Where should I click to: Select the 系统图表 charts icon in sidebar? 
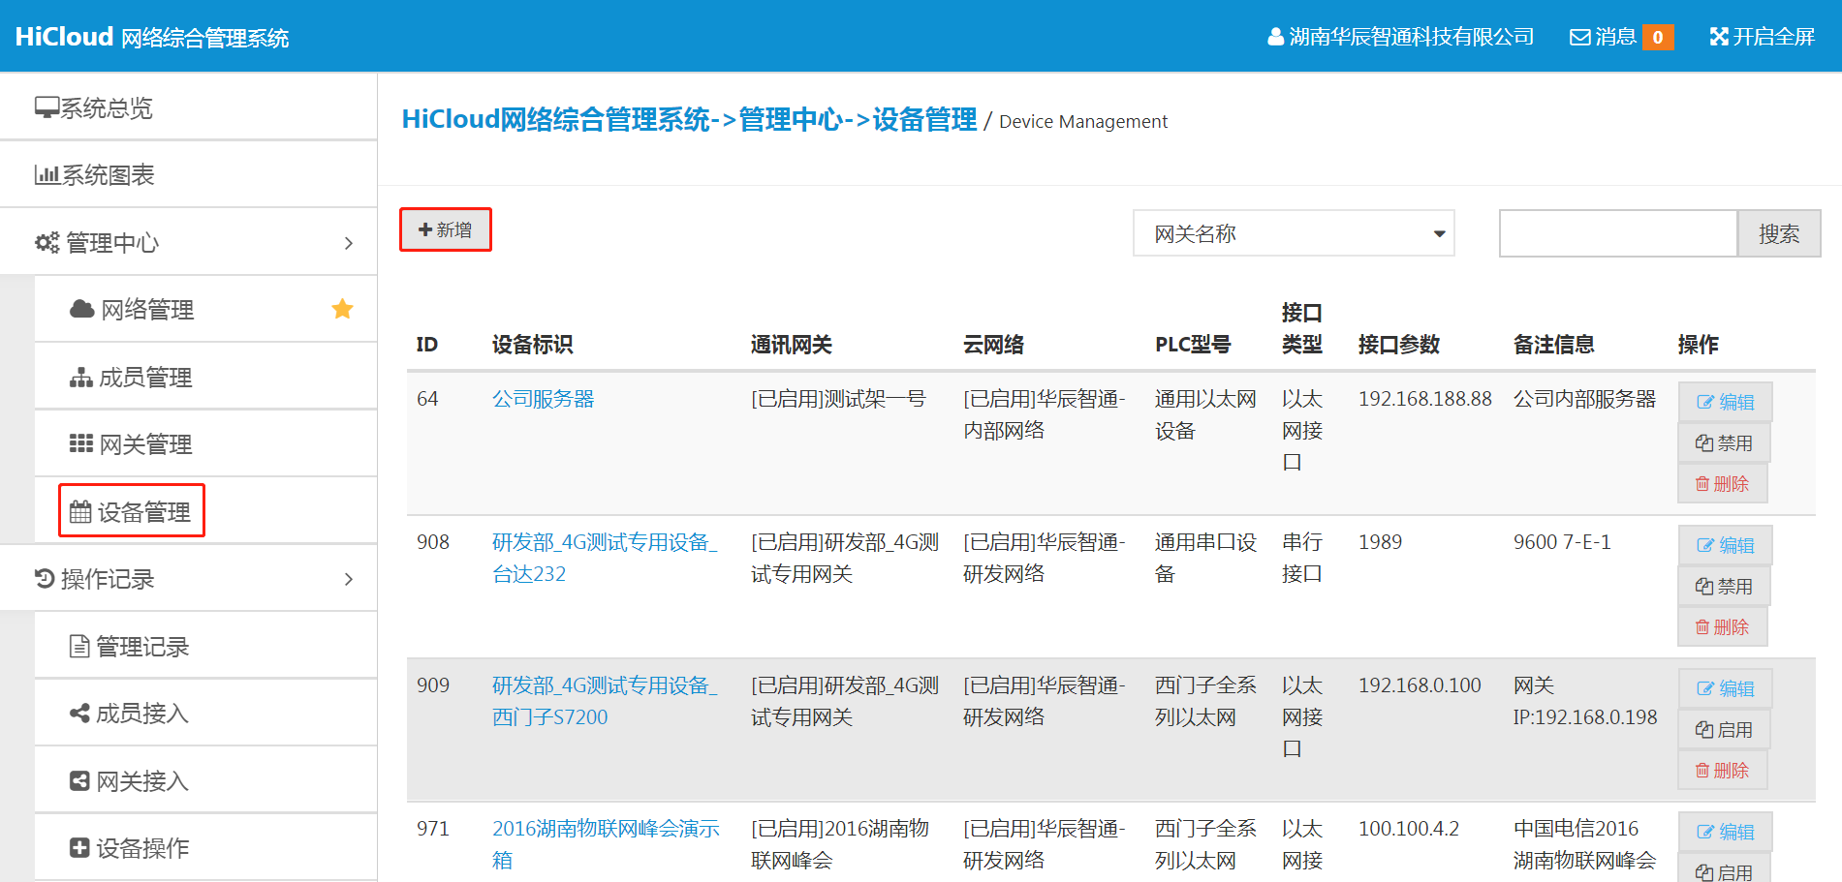click(46, 173)
